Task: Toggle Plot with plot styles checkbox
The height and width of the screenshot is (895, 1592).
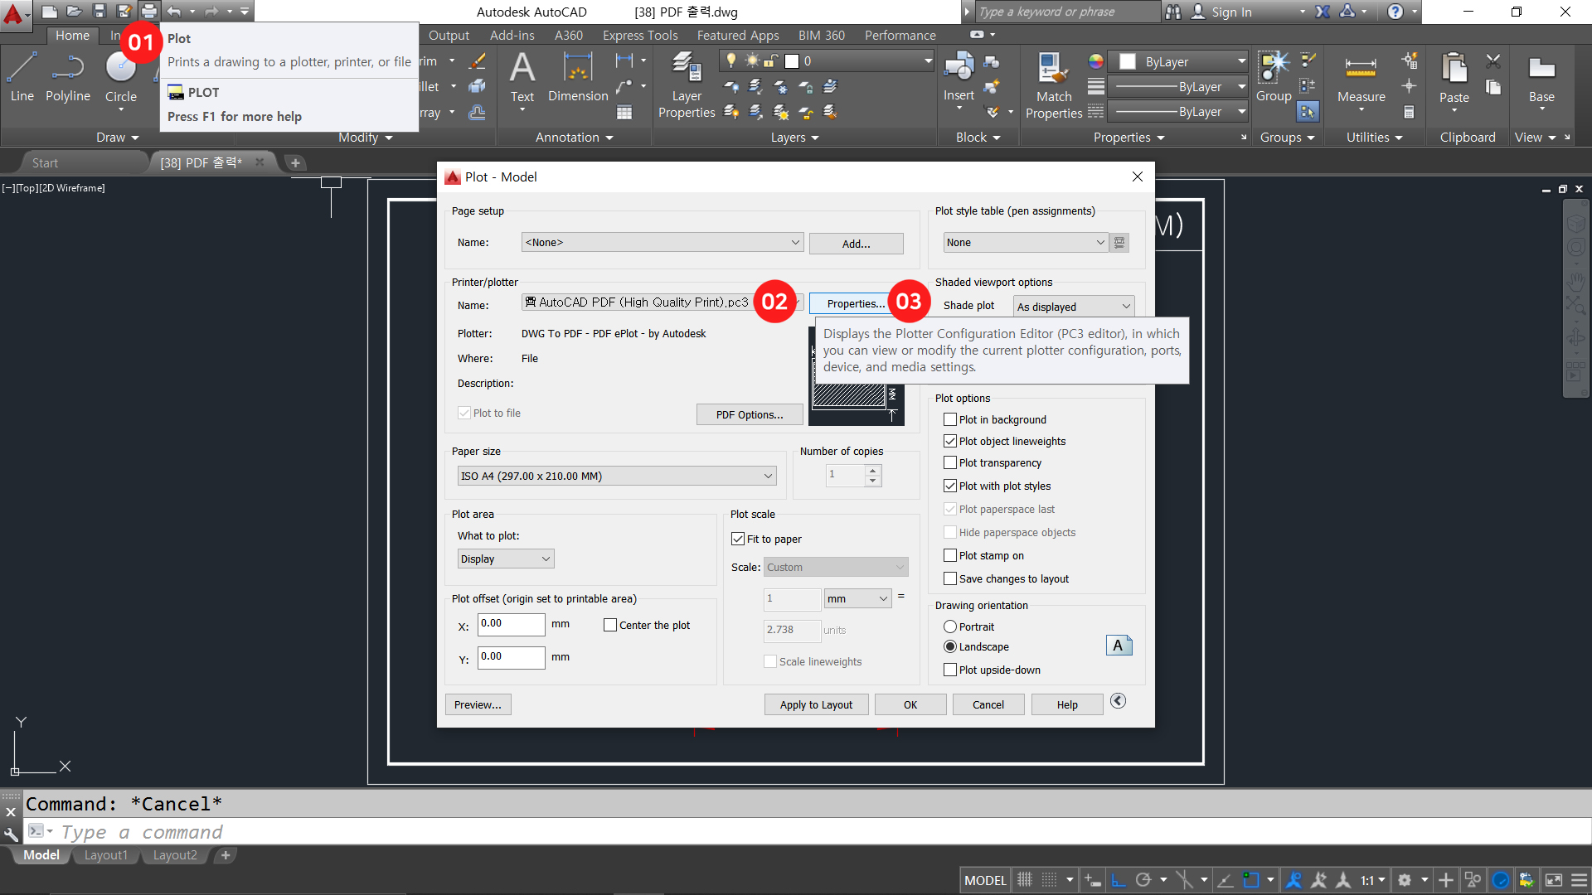Action: (x=950, y=486)
